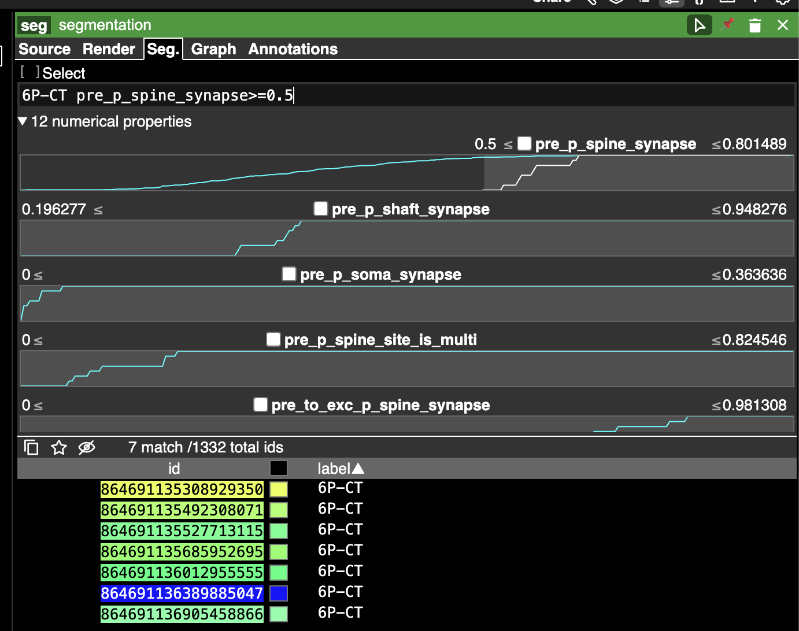Click the pre_p_shaft_synapse histogram slider
The width and height of the screenshot is (799, 631).
pyautogui.click(x=407, y=238)
